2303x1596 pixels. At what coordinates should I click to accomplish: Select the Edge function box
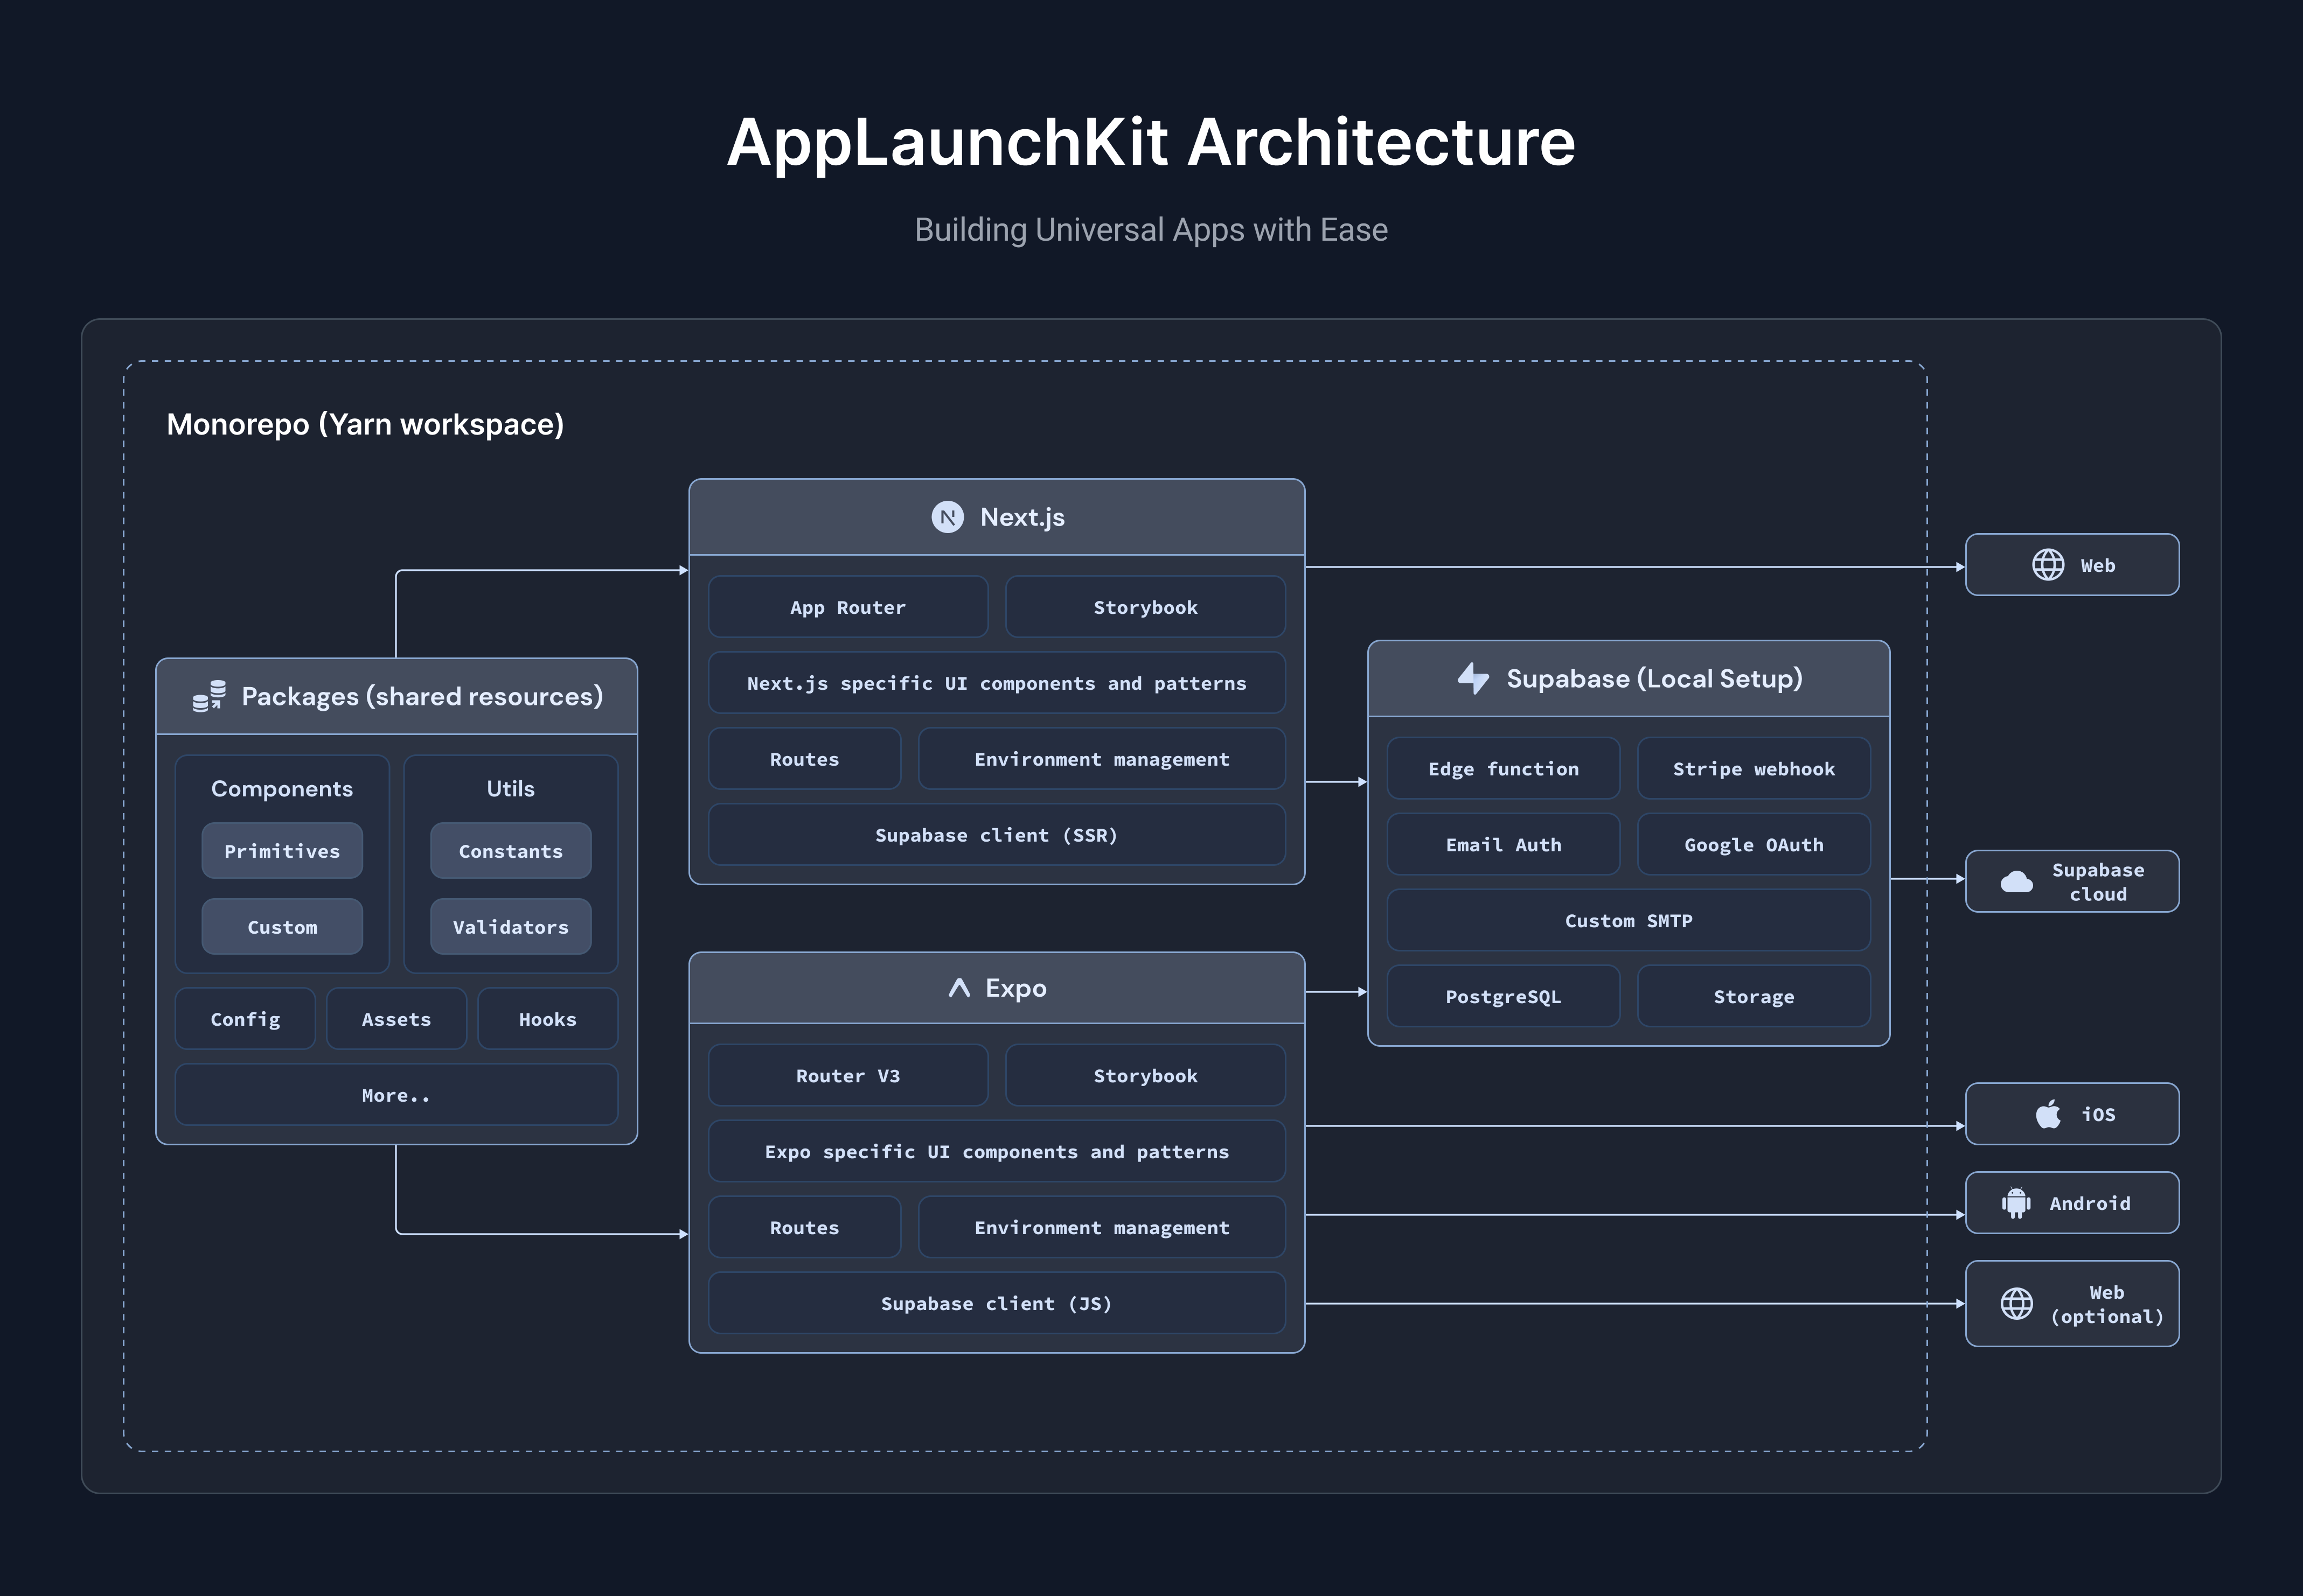tap(1504, 769)
